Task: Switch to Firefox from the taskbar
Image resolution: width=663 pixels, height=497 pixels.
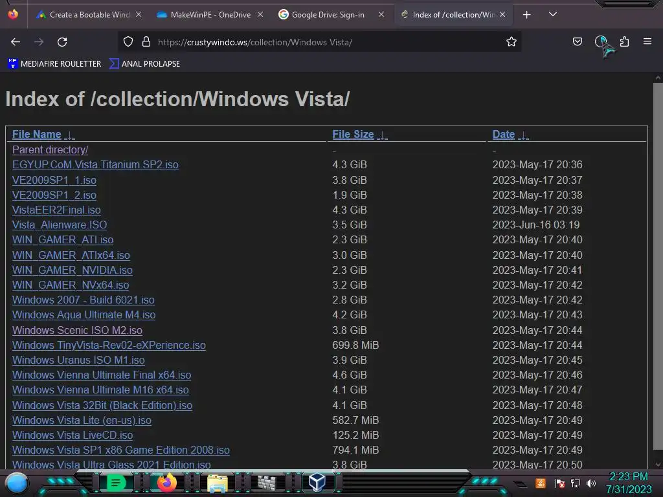Action: (x=166, y=482)
